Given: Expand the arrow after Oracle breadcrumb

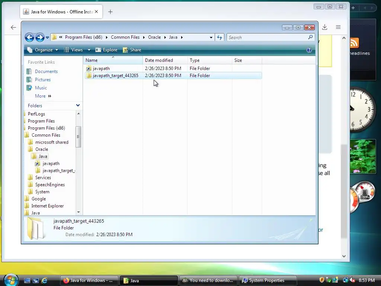Looking at the screenshot, I should click(165, 37).
